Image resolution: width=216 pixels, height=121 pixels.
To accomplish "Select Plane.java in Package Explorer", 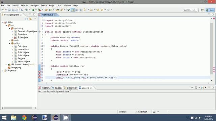I will click(22, 34).
